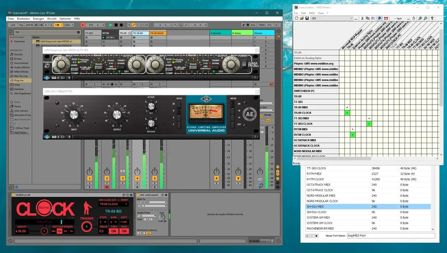Select Drums in the browser categories

click(x=18, y=59)
